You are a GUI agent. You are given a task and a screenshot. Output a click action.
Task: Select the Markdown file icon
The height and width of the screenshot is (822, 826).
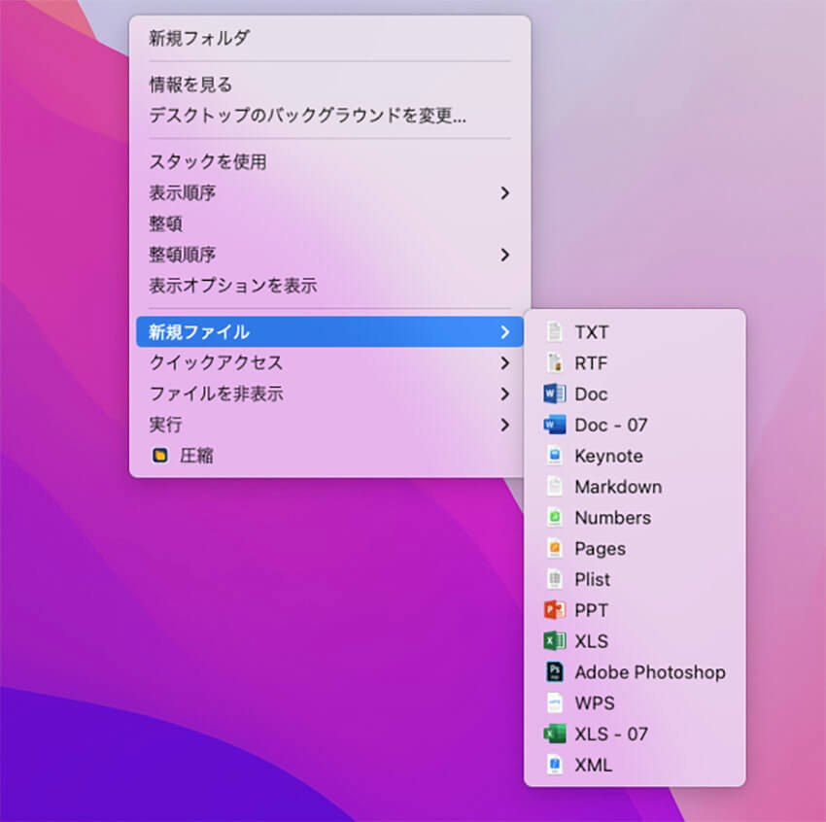tap(557, 486)
